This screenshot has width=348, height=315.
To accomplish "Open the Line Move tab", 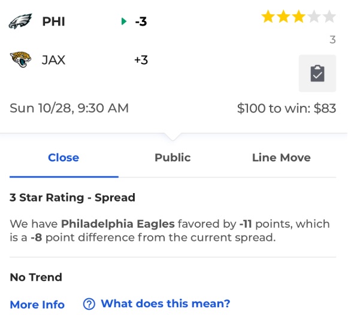I will pos(281,158).
